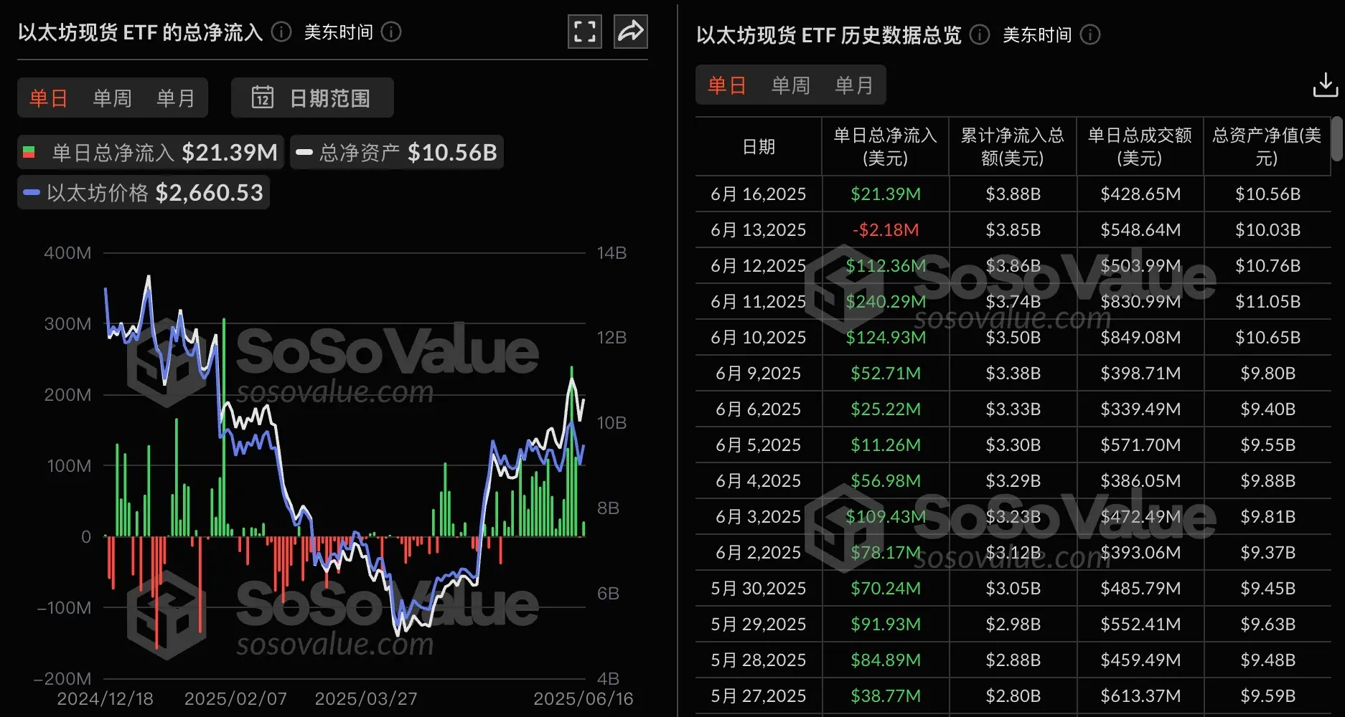The height and width of the screenshot is (717, 1345).
Task: Open the 日期范围 date range picker
Action: click(x=312, y=98)
